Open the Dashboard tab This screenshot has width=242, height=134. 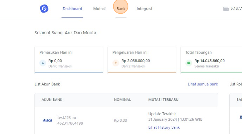72,9
